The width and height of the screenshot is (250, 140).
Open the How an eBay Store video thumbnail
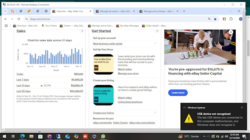103,65
